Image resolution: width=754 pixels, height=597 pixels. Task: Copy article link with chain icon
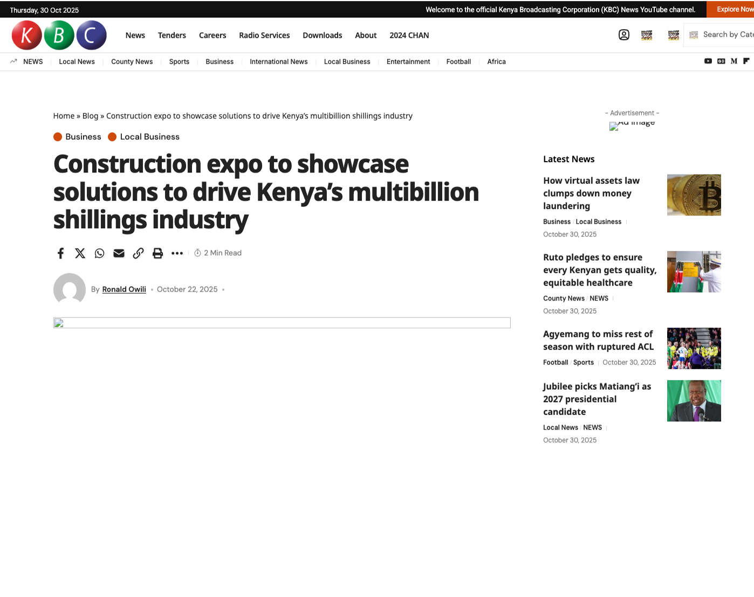[138, 253]
